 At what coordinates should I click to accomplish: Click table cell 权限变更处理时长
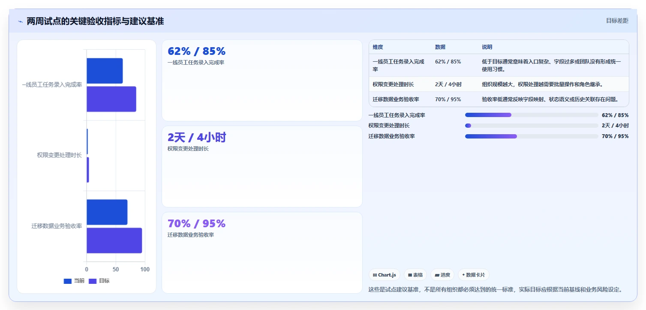pyautogui.click(x=393, y=84)
